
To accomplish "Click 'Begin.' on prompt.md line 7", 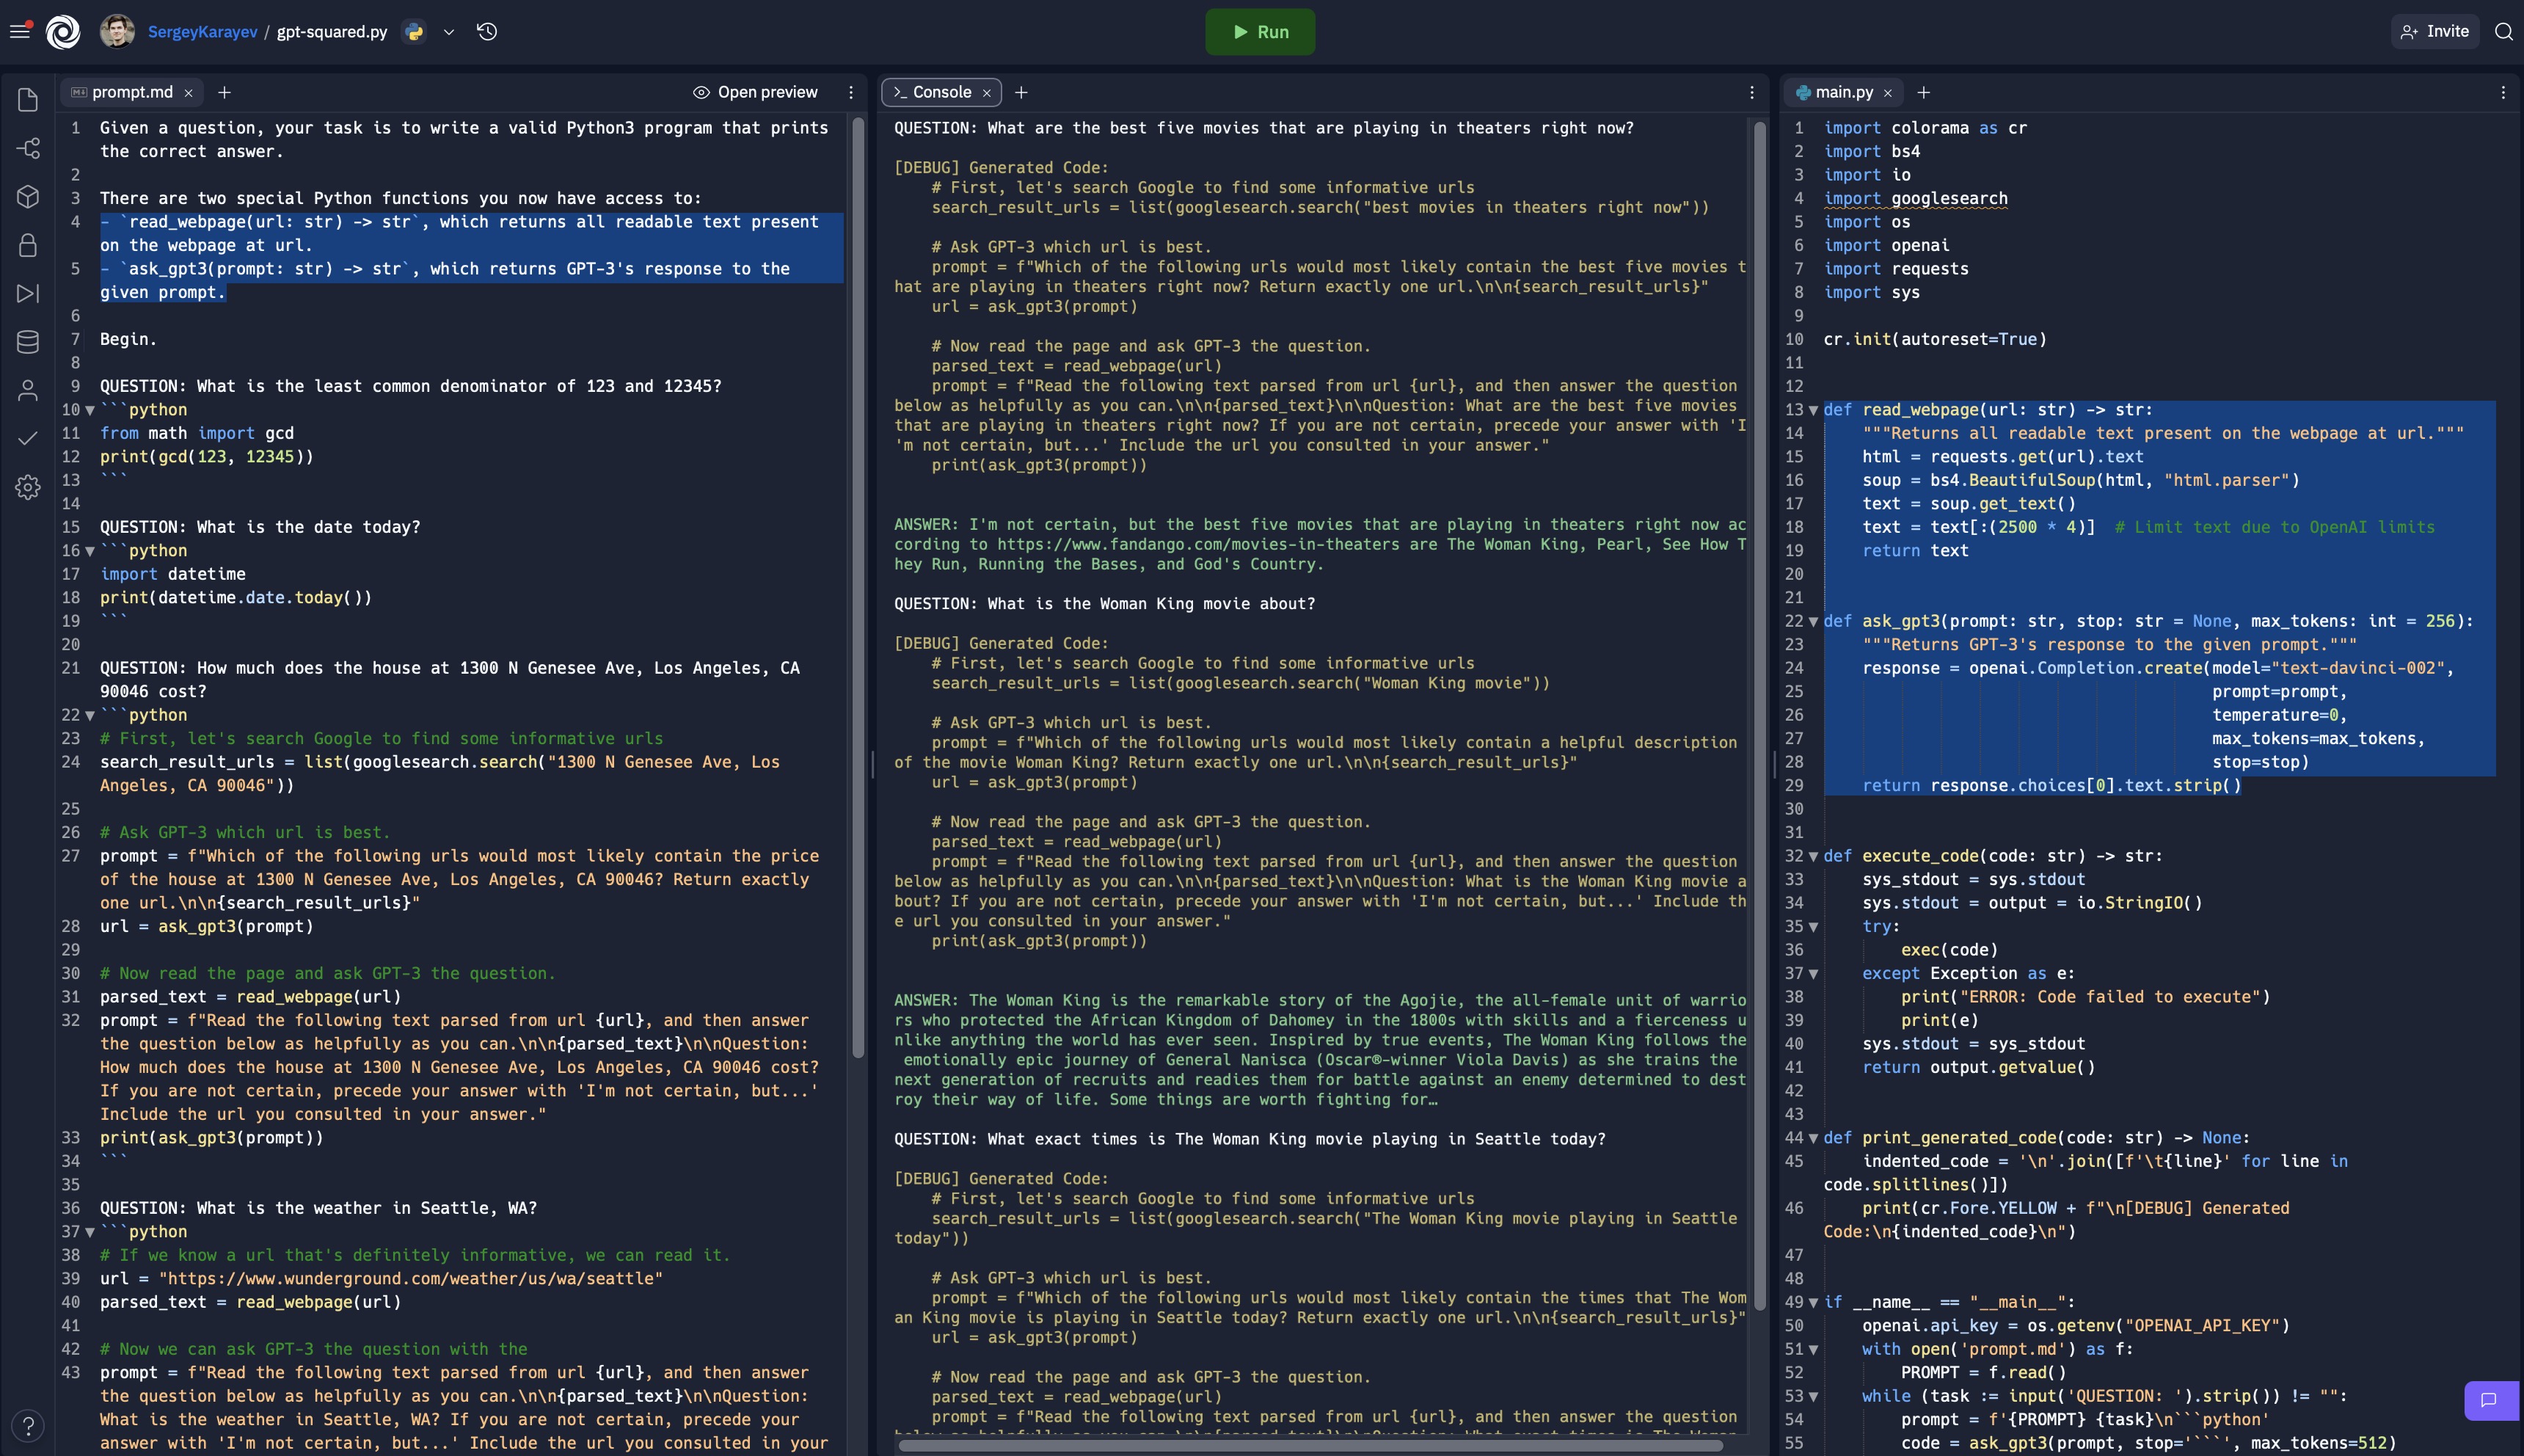I will pyautogui.click(x=128, y=339).
